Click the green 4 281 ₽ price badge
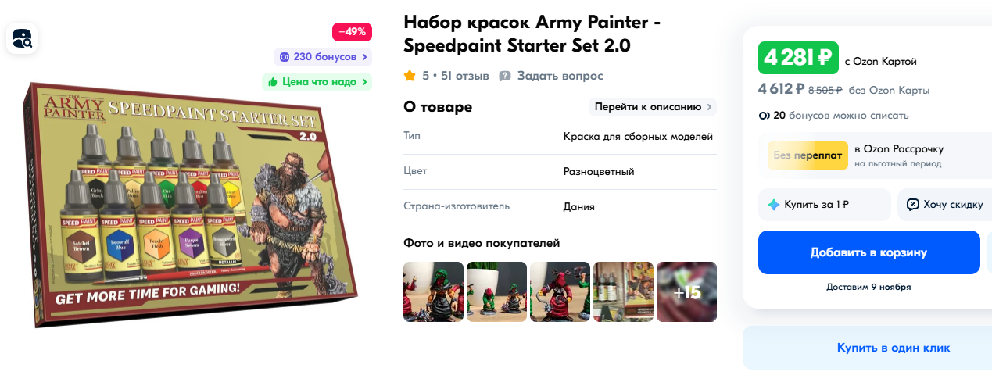This screenshot has height=386, width=992. click(x=798, y=58)
